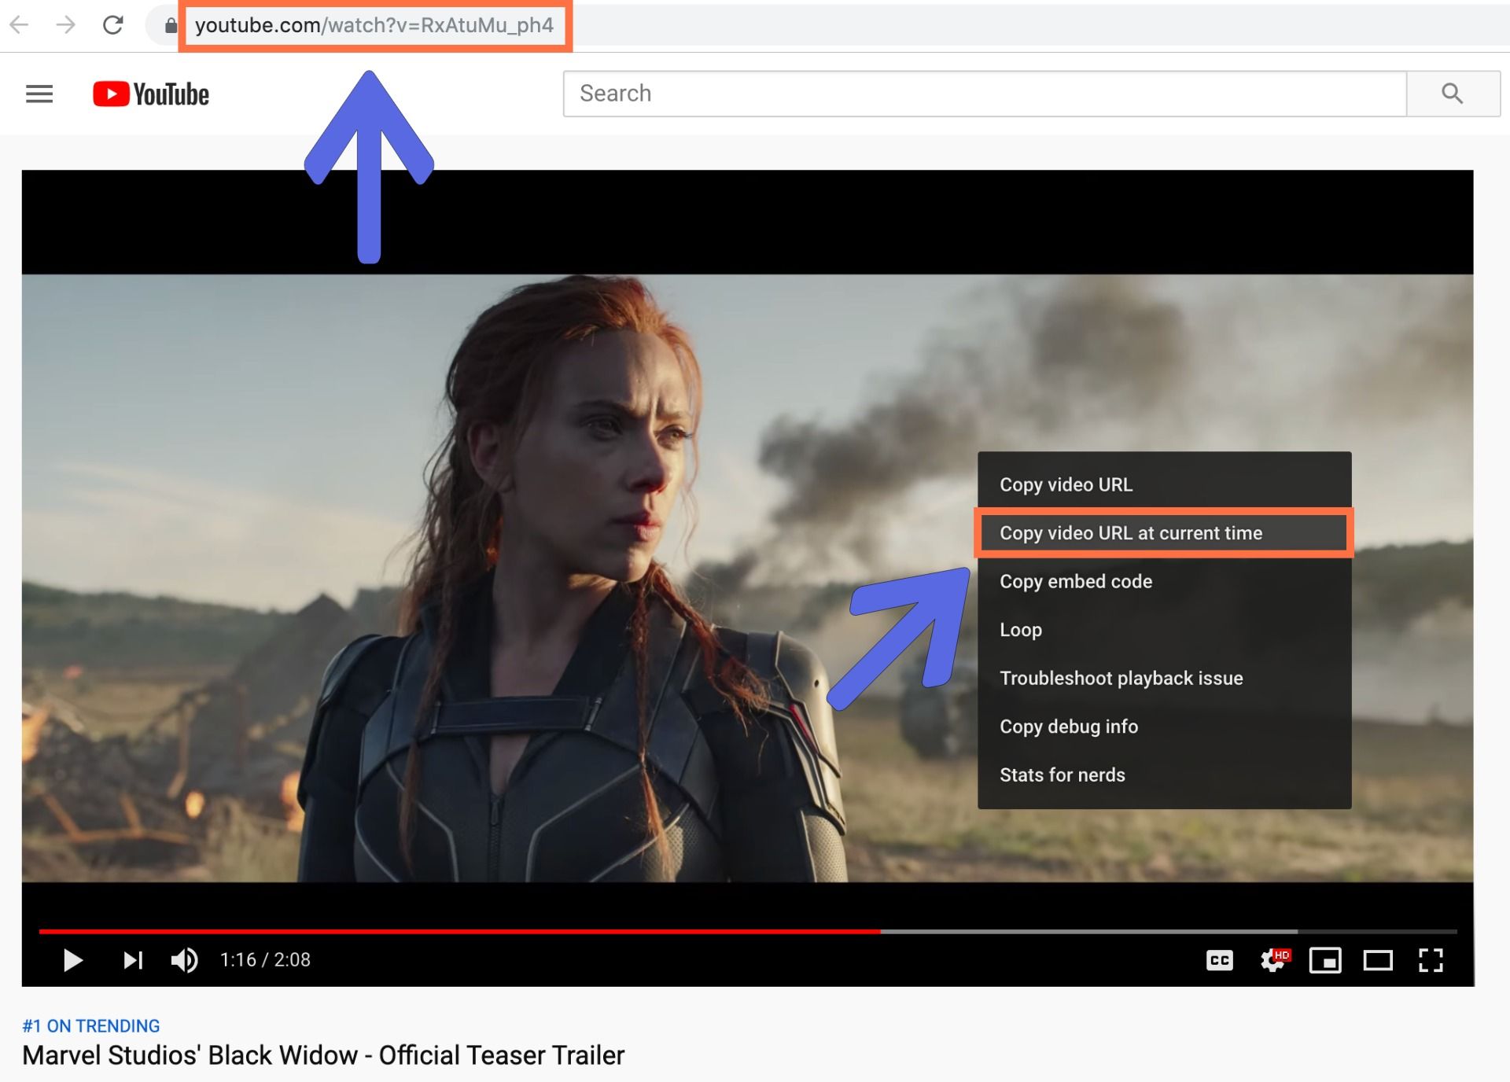The height and width of the screenshot is (1082, 1510).
Task: Switch to miniplayer mode
Action: click(1325, 960)
